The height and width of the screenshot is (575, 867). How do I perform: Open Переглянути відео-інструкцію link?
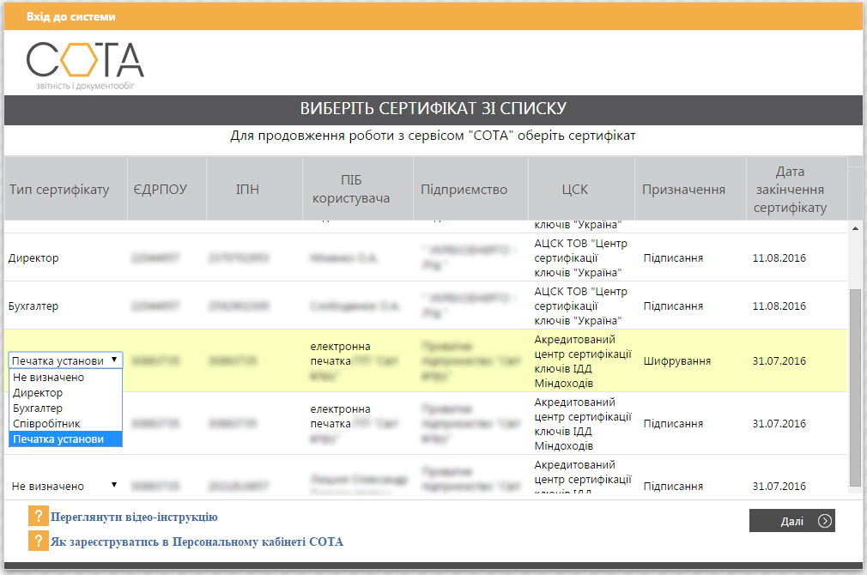[x=134, y=517]
